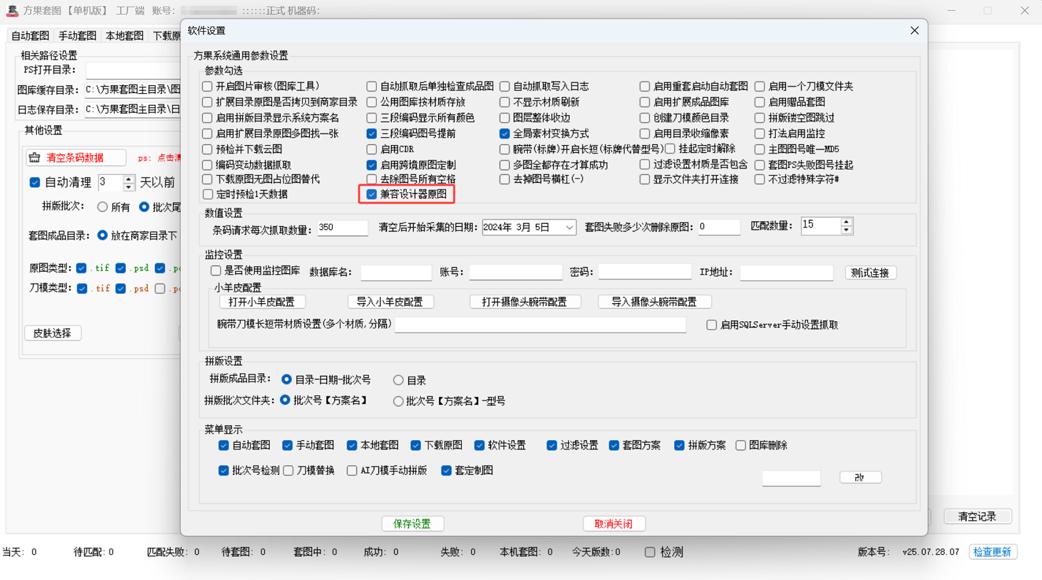The width and height of the screenshot is (1042, 580).
Task: Enable 刀模替换 checkbox
Action: pos(289,471)
